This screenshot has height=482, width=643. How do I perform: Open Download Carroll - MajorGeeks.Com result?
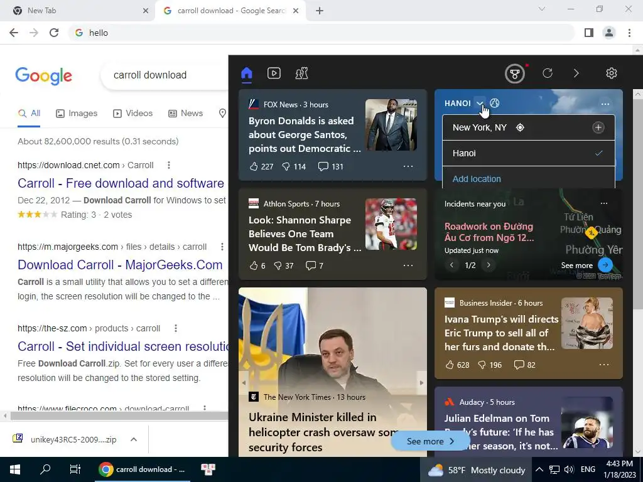point(120,265)
